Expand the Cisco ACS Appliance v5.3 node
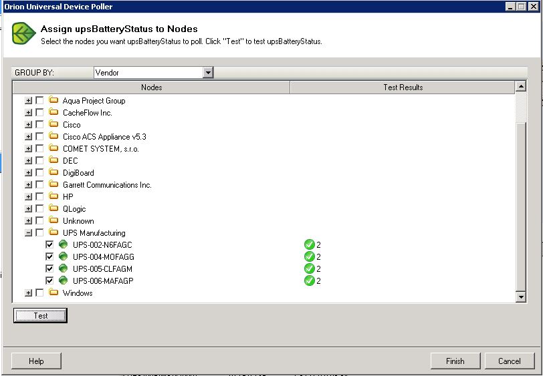 click(x=28, y=137)
